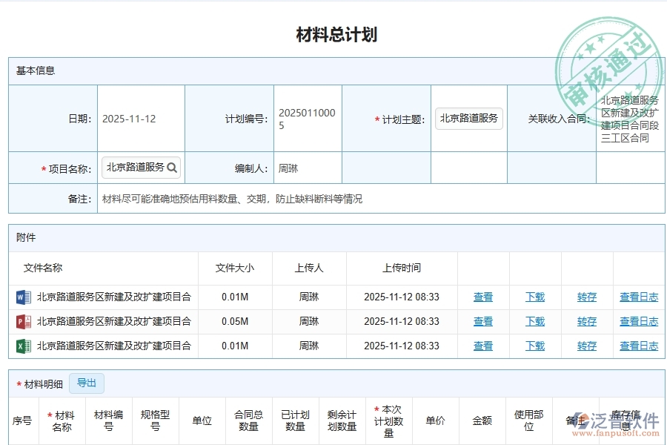667x445 pixels.
Task: Click 下载 on the first attachment row
Action: click(534, 297)
